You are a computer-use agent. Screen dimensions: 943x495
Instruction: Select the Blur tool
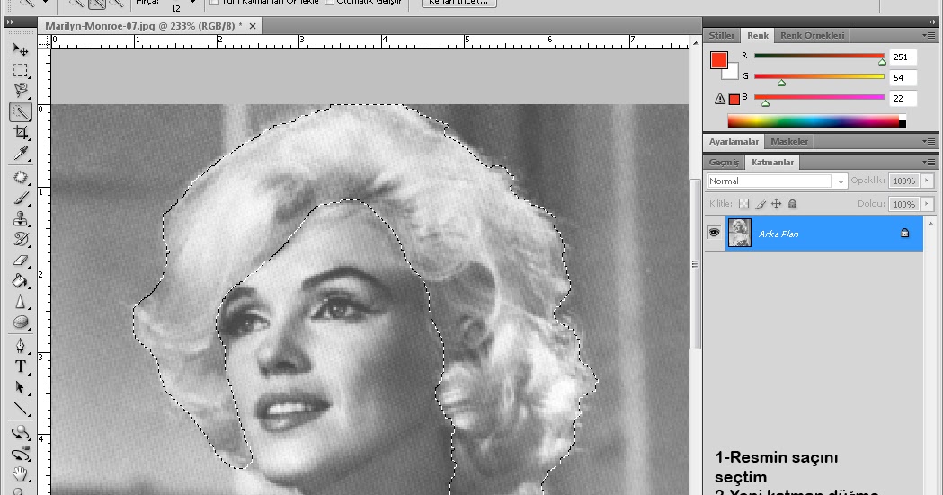pos(21,302)
